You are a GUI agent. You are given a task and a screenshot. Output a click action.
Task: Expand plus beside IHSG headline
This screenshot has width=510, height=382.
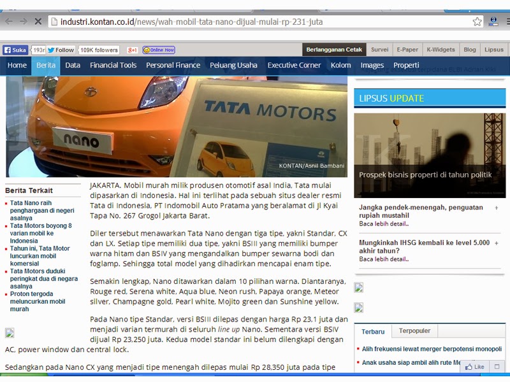tap(497, 243)
